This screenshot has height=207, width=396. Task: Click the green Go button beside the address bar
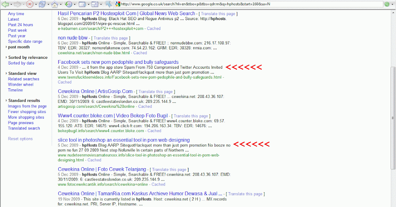tap(387, 4)
